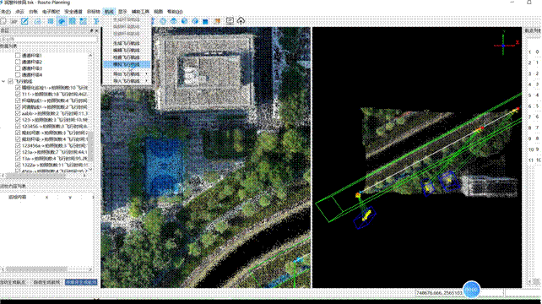Viewport: 542px width, 304px height.
Task: Choose the highlighted 模拟飞行航线 menu entry
Action: click(x=127, y=65)
